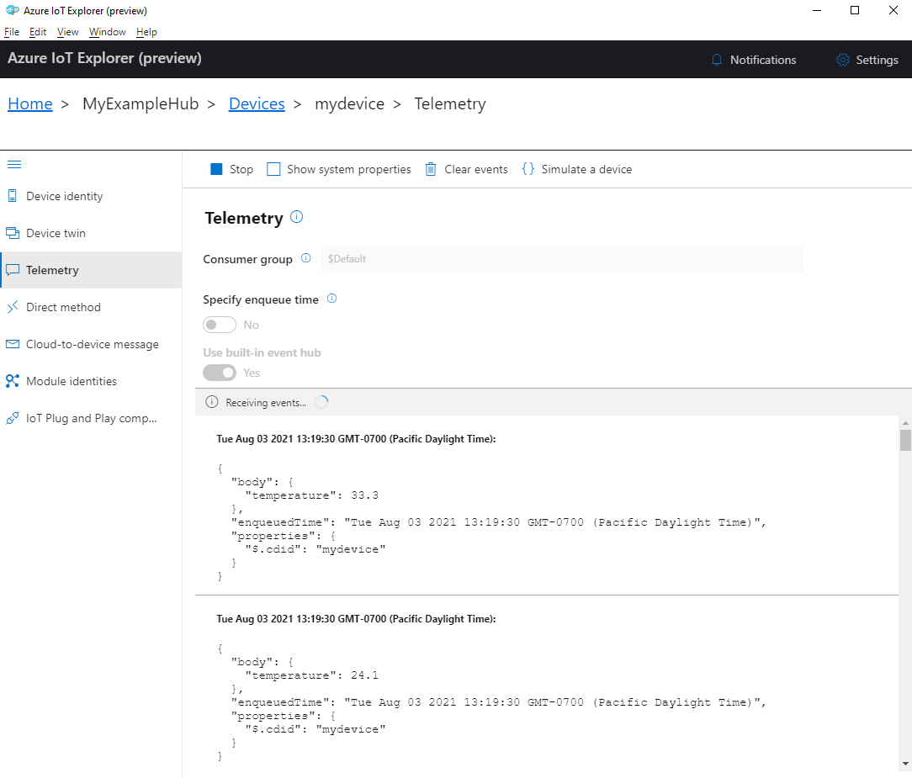Open the Notifications bell
The height and width of the screenshot is (778, 912).
coord(753,59)
